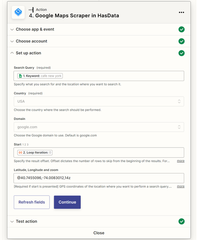Open the three-dot step options menu
The width and height of the screenshot is (197, 240).
click(x=181, y=12)
